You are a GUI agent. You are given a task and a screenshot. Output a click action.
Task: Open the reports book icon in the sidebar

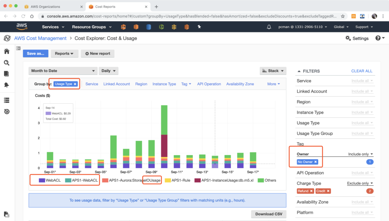click(x=6, y=74)
